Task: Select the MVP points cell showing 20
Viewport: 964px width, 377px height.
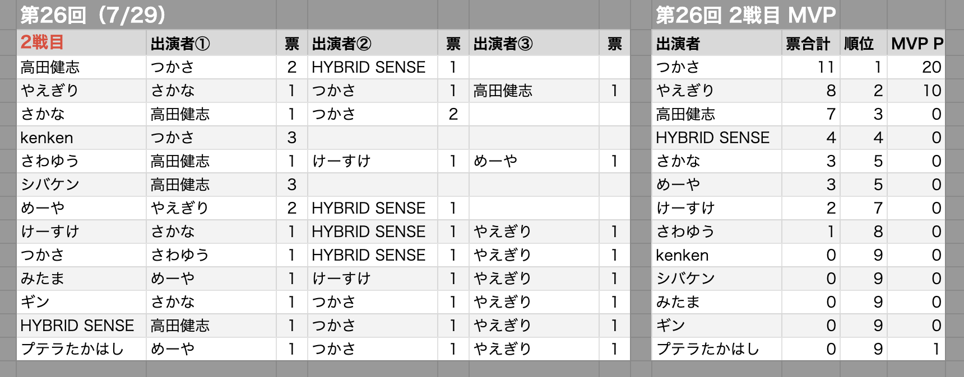Action: pos(916,67)
